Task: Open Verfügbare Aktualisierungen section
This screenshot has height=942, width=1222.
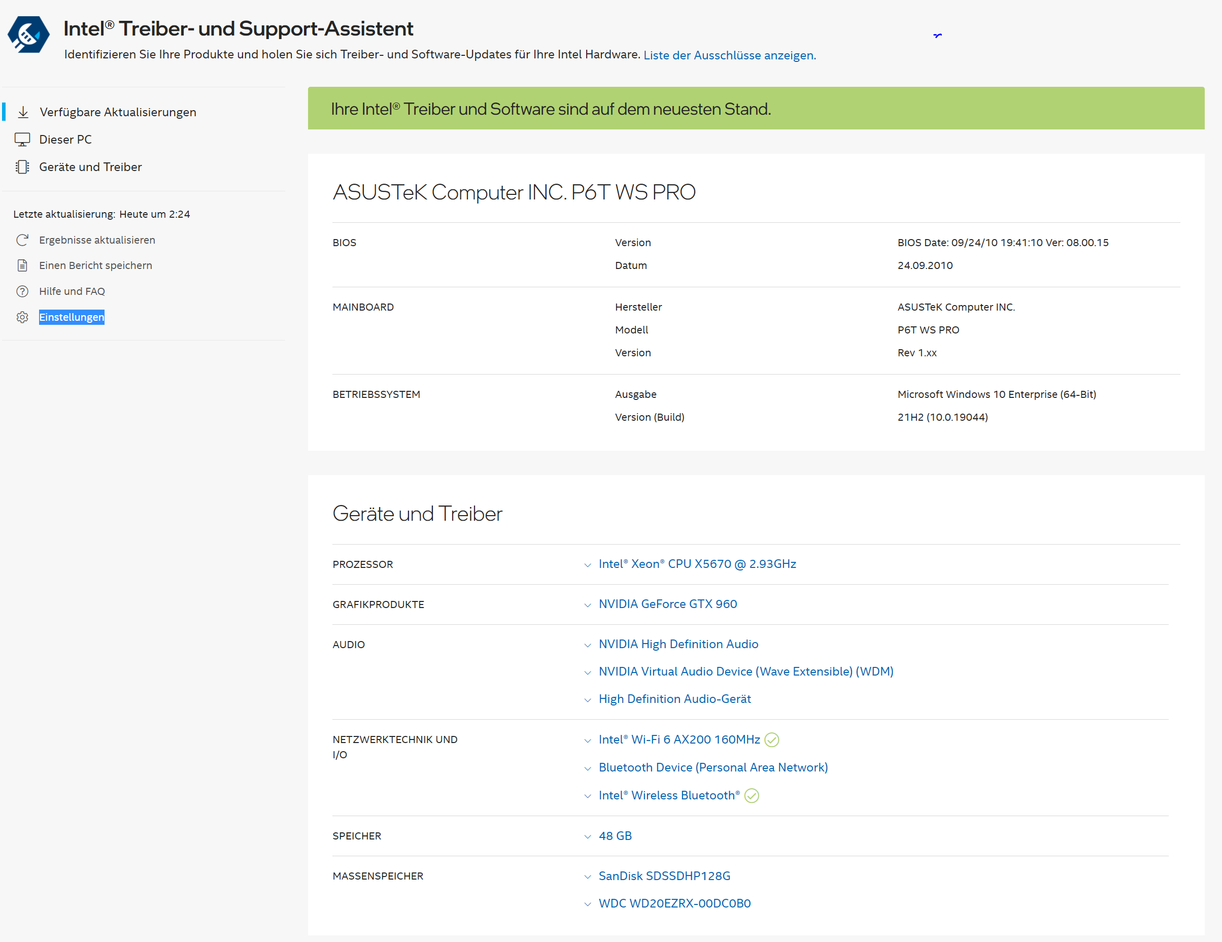Action: point(118,113)
